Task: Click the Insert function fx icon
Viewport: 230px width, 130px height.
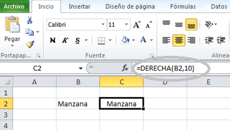Action: click(125, 68)
